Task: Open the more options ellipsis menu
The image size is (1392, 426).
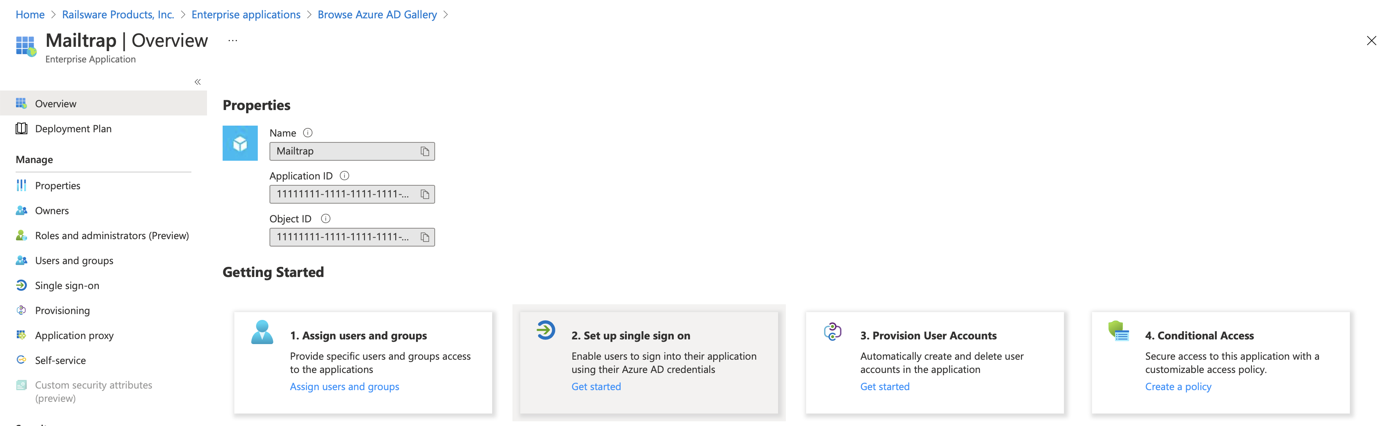Action: [233, 41]
